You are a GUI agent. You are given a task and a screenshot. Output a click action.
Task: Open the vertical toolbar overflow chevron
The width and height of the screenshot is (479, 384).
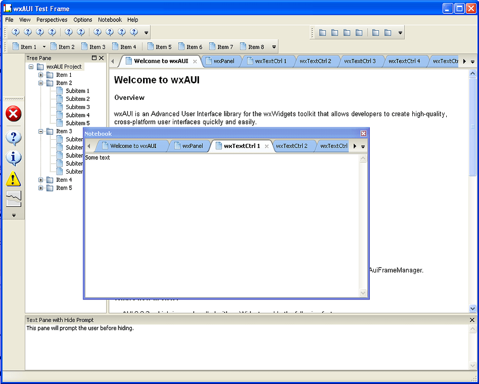click(x=14, y=215)
